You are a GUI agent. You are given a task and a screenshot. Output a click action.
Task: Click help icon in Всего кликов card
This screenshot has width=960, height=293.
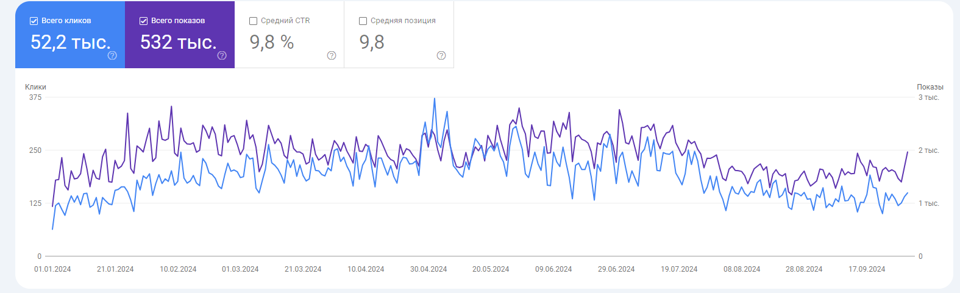click(x=112, y=55)
